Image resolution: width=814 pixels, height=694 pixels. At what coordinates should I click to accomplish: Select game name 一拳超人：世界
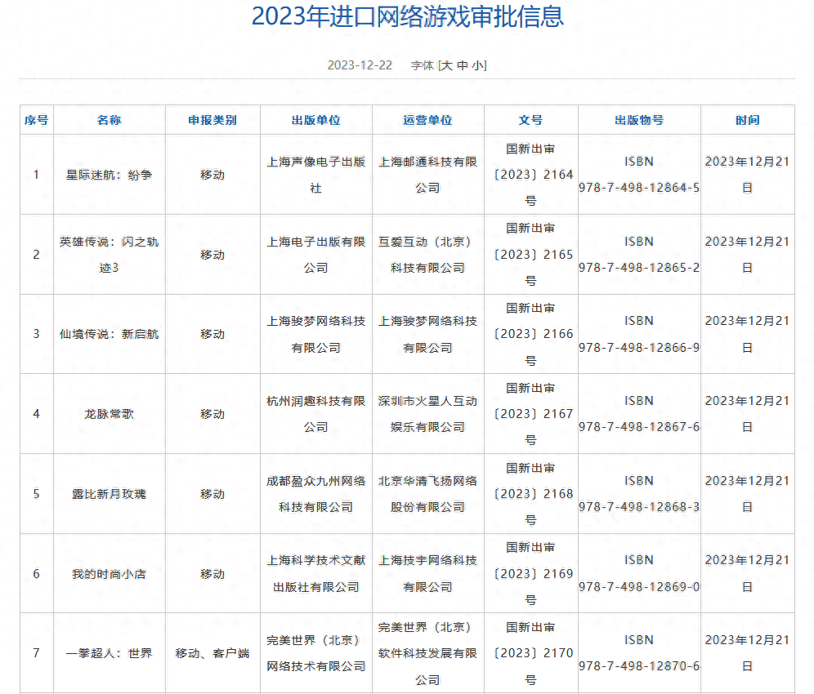[x=109, y=653]
